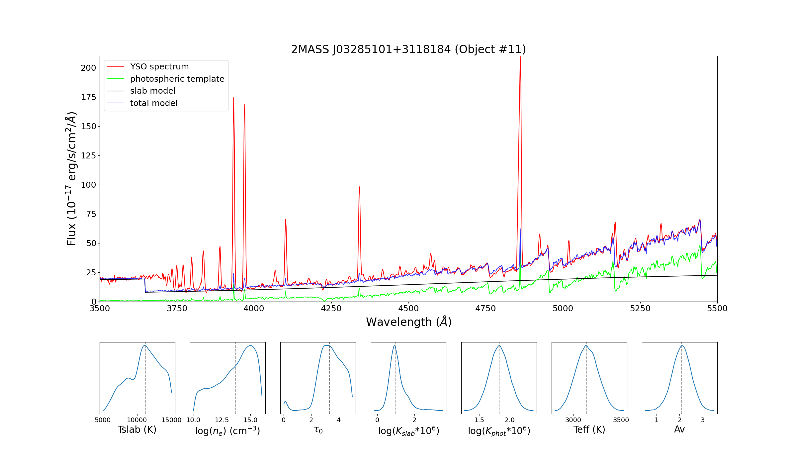
Task: Click the 4500 tick label on wavelength axis
Action: click(408, 309)
